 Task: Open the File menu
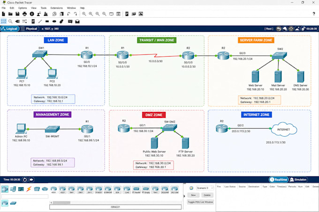(x=4, y=8)
